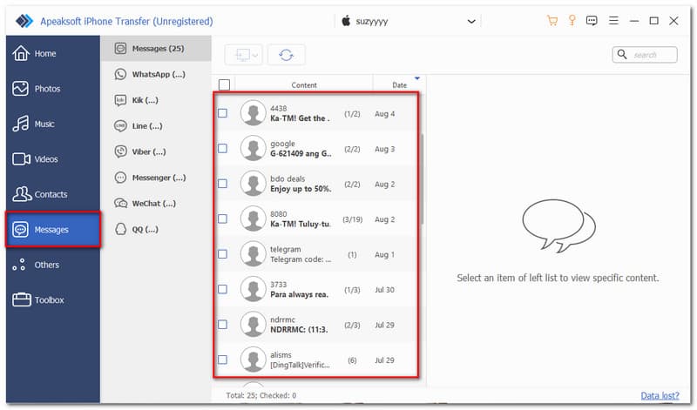Open the Line message category
This screenshot has width=697, height=410.
[x=156, y=125]
